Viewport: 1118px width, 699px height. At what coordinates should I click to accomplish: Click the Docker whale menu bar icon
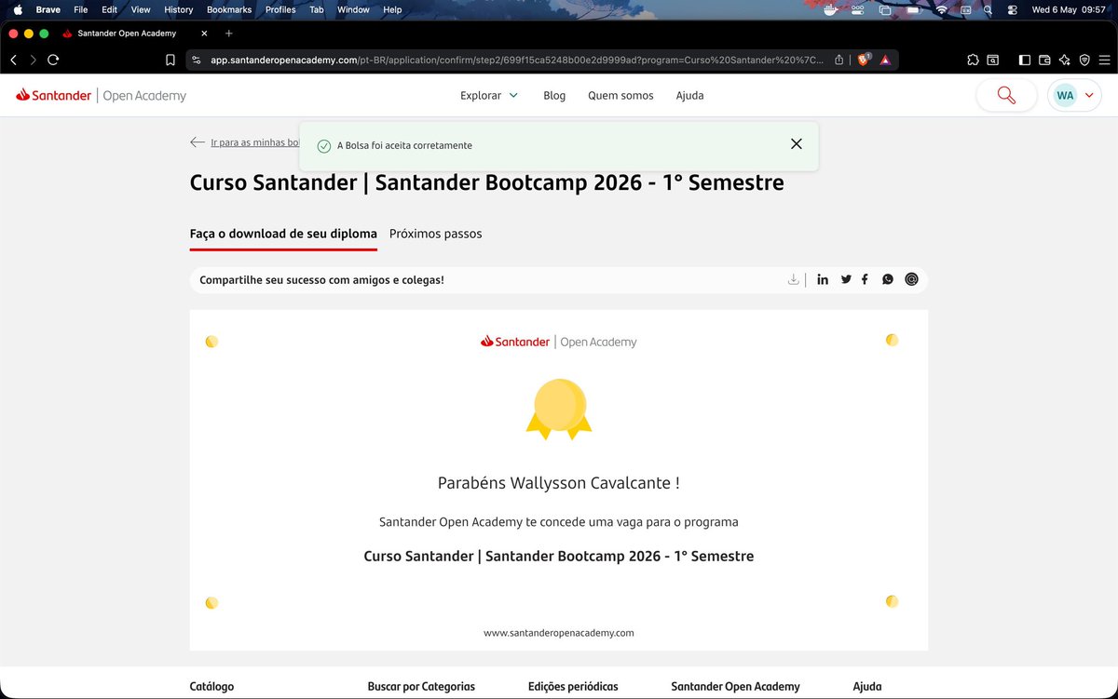[x=829, y=9]
